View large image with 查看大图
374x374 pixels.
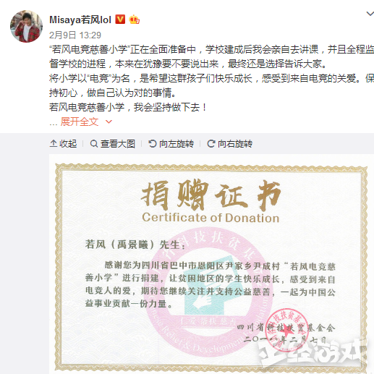coord(112,144)
